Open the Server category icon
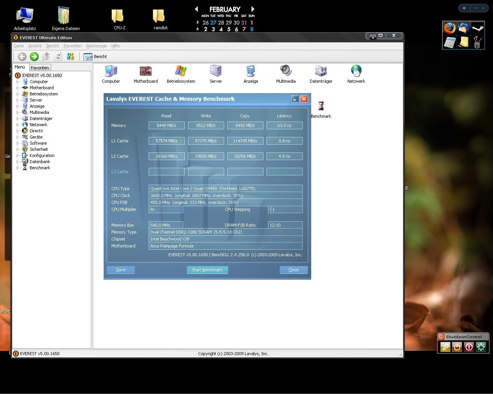This screenshot has height=394, width=493. point(216,74)
